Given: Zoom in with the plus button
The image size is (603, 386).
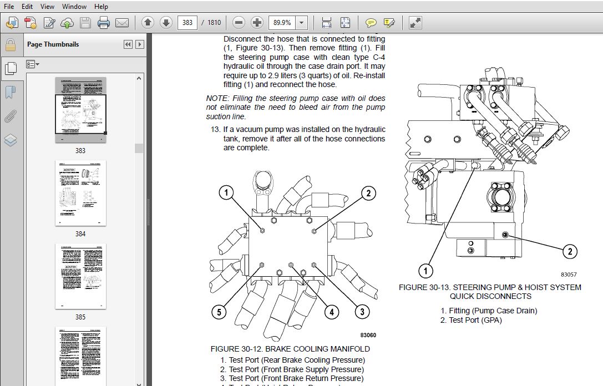Looking at the screenshot, I should tap(257, 23).
